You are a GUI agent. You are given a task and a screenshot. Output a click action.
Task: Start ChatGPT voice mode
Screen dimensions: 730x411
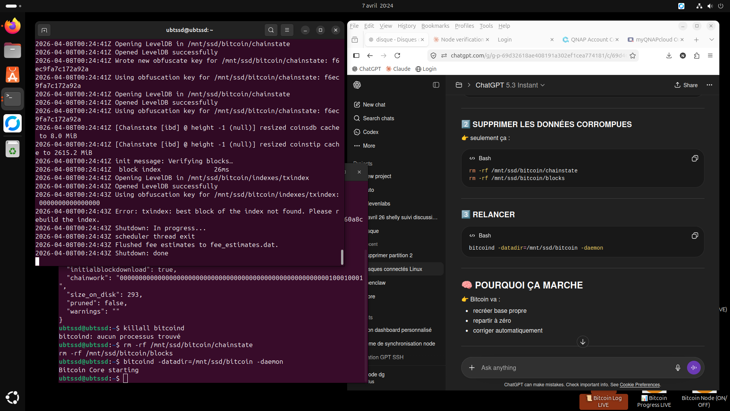tap(693, 368)
